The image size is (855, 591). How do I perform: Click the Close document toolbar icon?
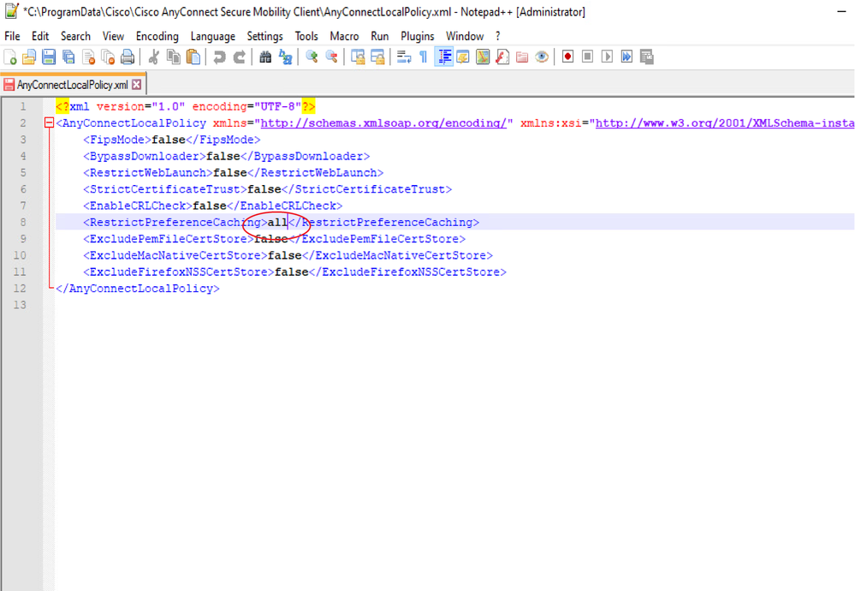pyautogui.click(x=88, y=57)
